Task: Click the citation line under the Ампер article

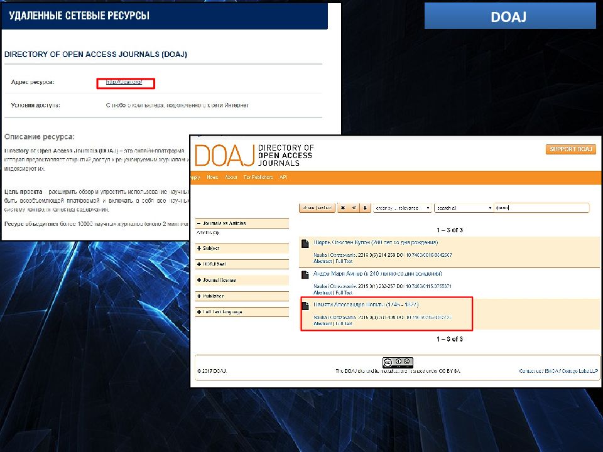Action: coord(383,286)
